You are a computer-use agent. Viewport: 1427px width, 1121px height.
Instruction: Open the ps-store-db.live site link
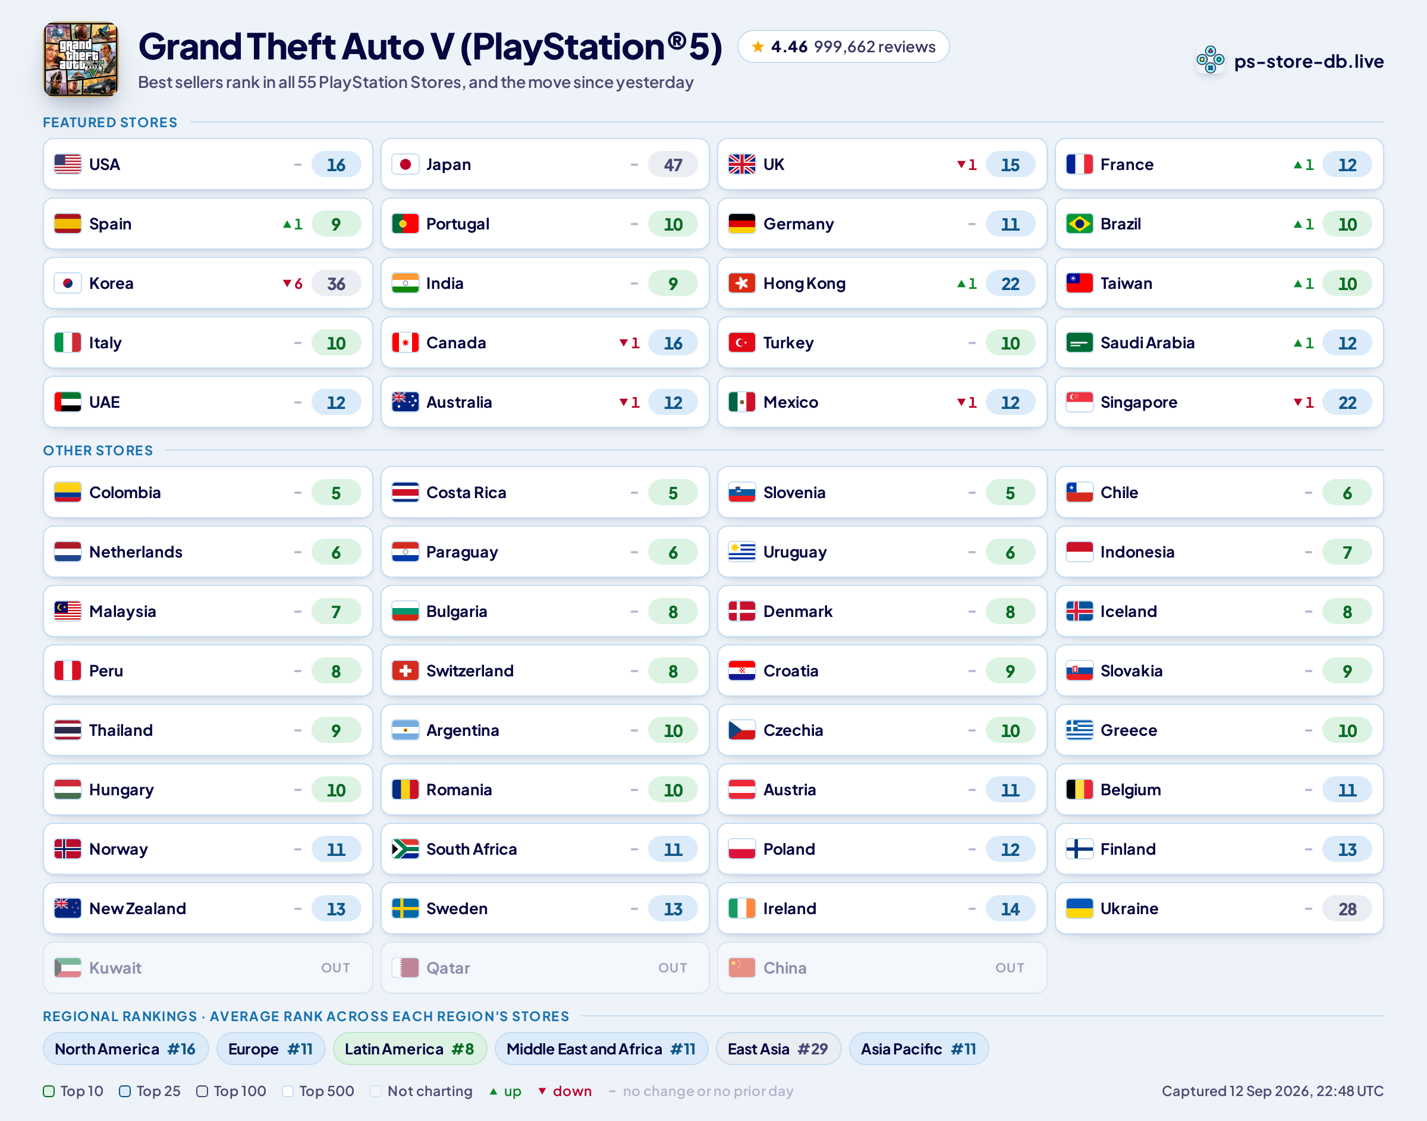[1308, 61]
